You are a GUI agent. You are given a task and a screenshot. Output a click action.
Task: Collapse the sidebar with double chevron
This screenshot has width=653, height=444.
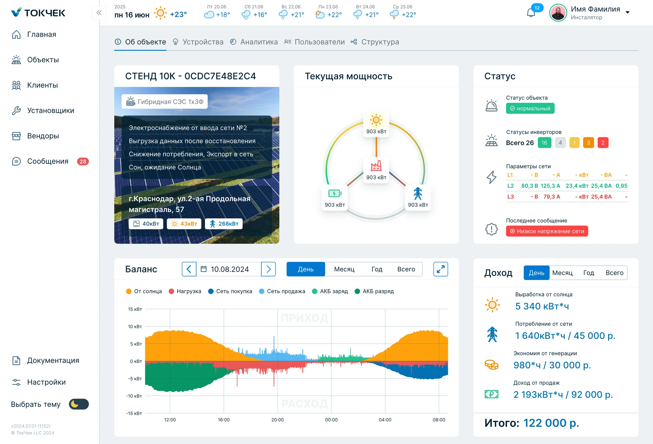tap(99, 13)
